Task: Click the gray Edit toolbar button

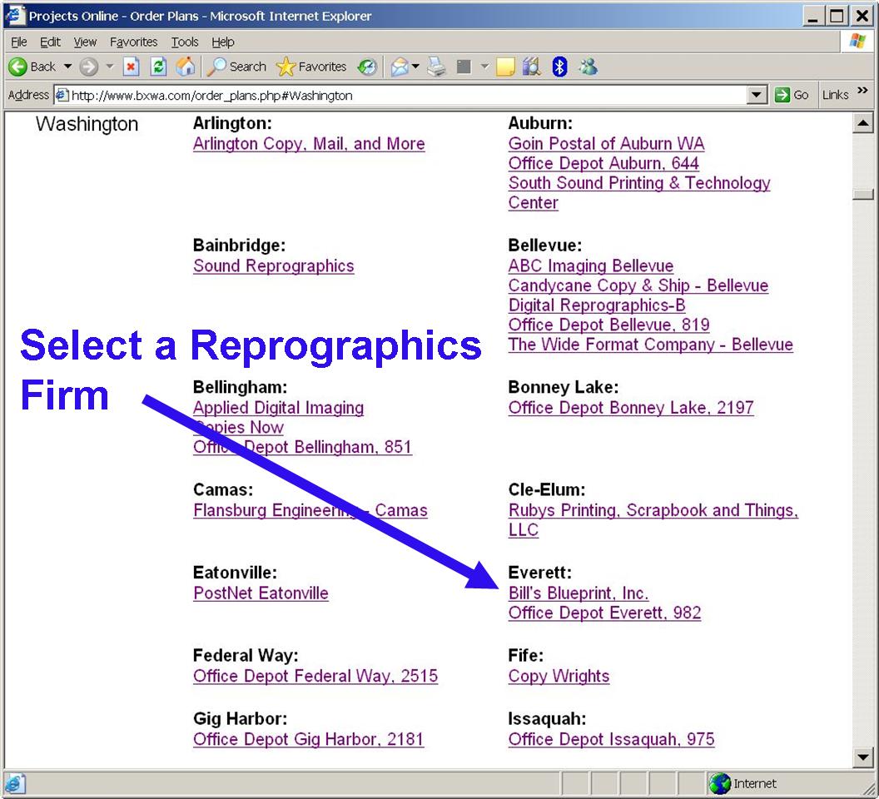Action: point(464,67)
